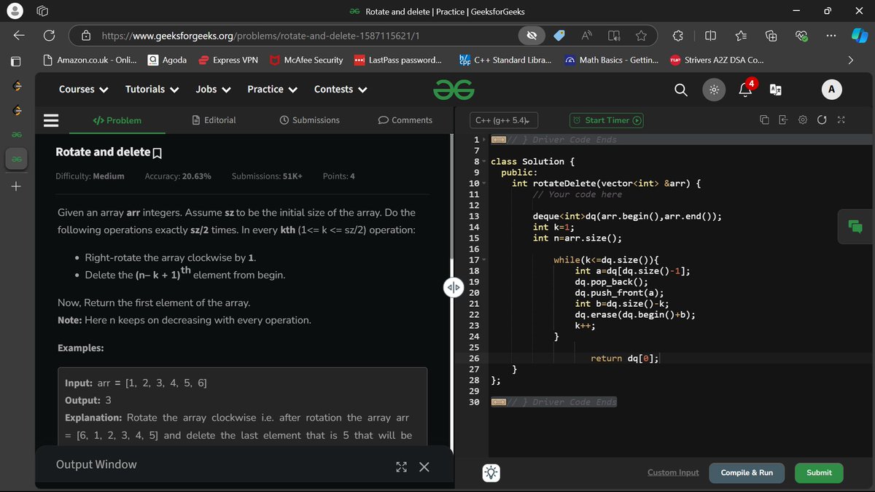Expand the Practice dropdown
Screen dimensions: 875x492
[x=273, y=90]
